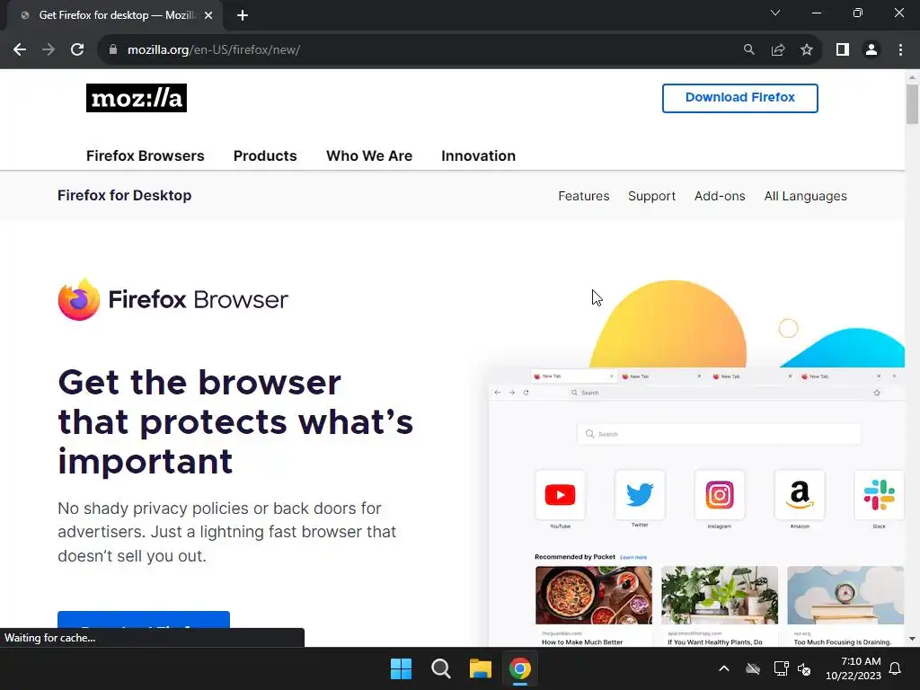Share this page using the share icon

(778, 50)
